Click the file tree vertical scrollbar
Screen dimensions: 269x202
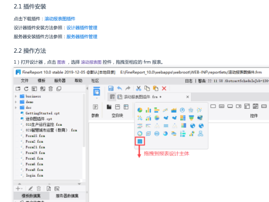(x=84, y=120)
